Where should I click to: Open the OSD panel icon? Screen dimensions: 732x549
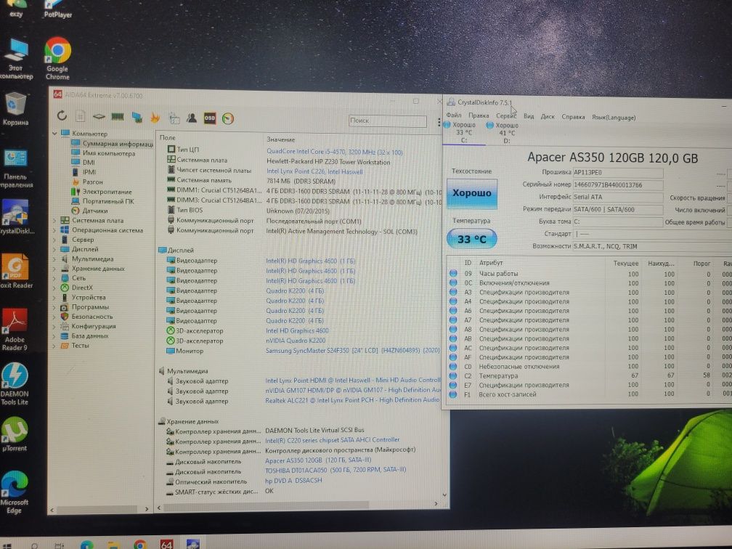point(210,118)
